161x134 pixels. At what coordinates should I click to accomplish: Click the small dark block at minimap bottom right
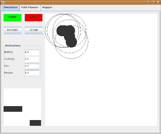[x=35, y=123]
